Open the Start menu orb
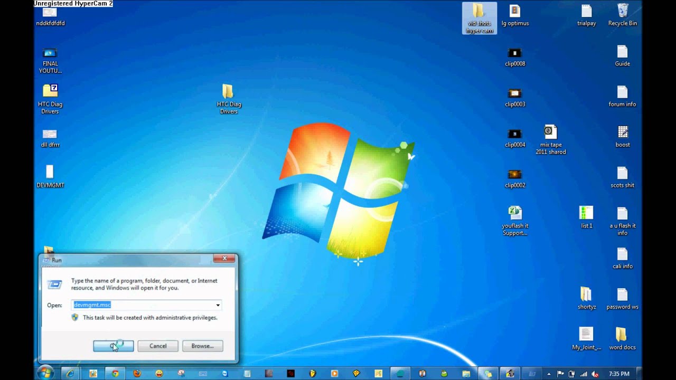The height and width of the screenshot is (380, 676). (45, 373)
